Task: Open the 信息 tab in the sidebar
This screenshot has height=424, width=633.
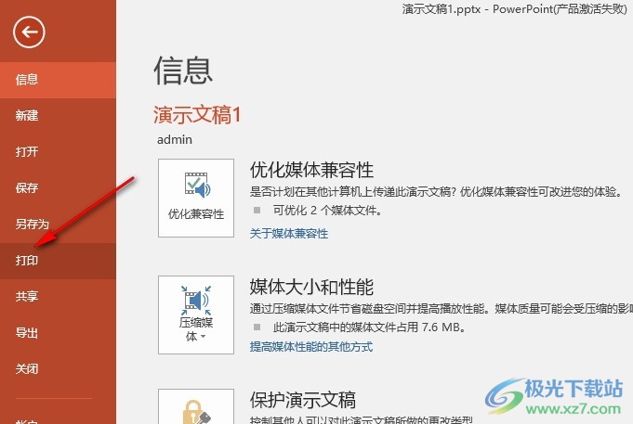Action: [58, 80]
